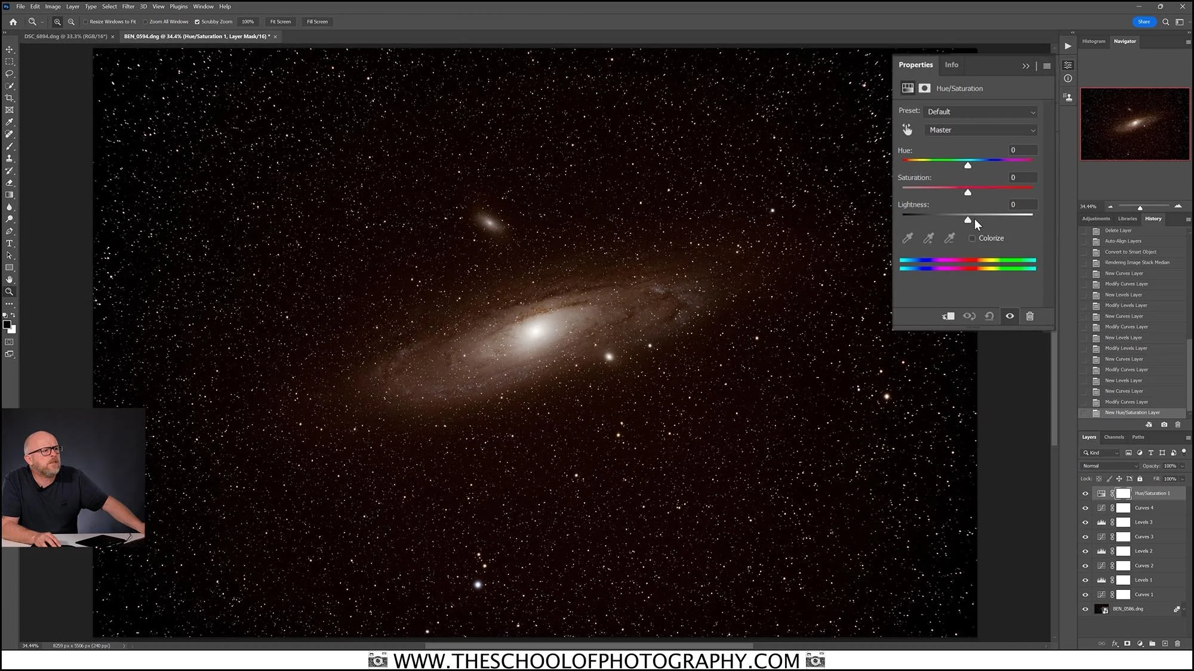Switch to the Channels tab
The width and height of the screenshot is (1194, 671).
pyautogui.click(x=1114, y=437)
